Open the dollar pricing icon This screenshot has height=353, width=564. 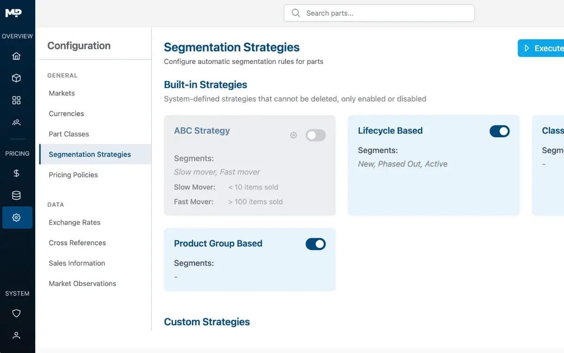(16, 173)
